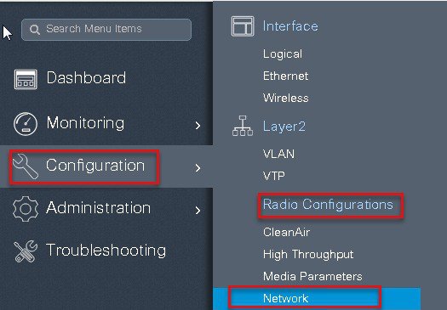Select Network under Radio Configurations
Viewport: 447px width, 310px height.
(285, 298)
